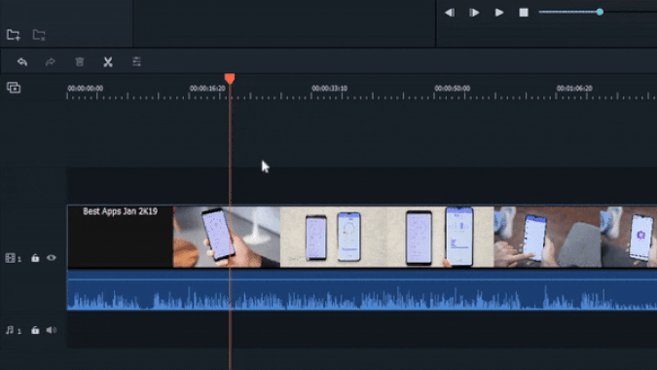Click the add new folder icon
Image resolution: width=657 pixels, height=370 pixels.
point(14,35)
